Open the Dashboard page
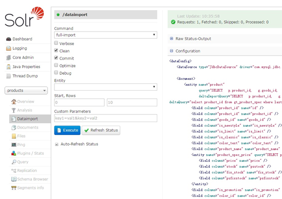This screenshot has height=199, width=282. pos(22,39)
